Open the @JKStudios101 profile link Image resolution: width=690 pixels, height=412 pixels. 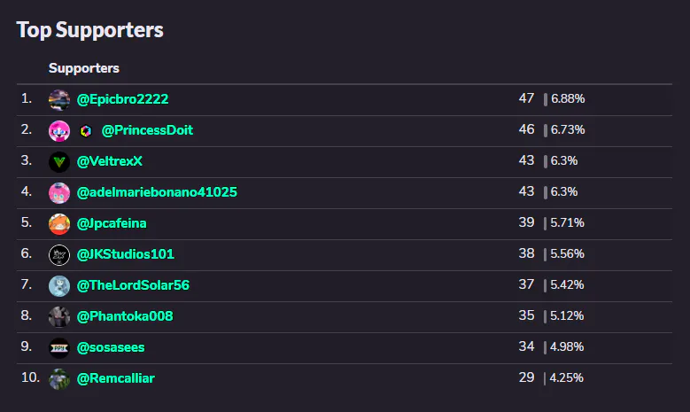coord(126,254)
